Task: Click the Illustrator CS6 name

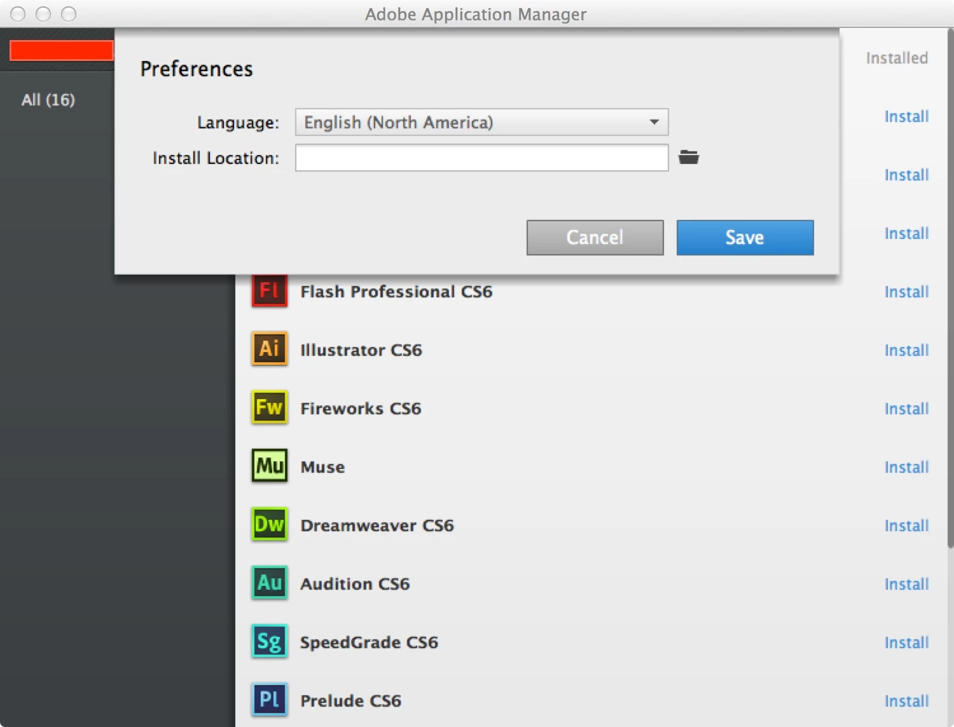Action: click(x=361, y=350)
